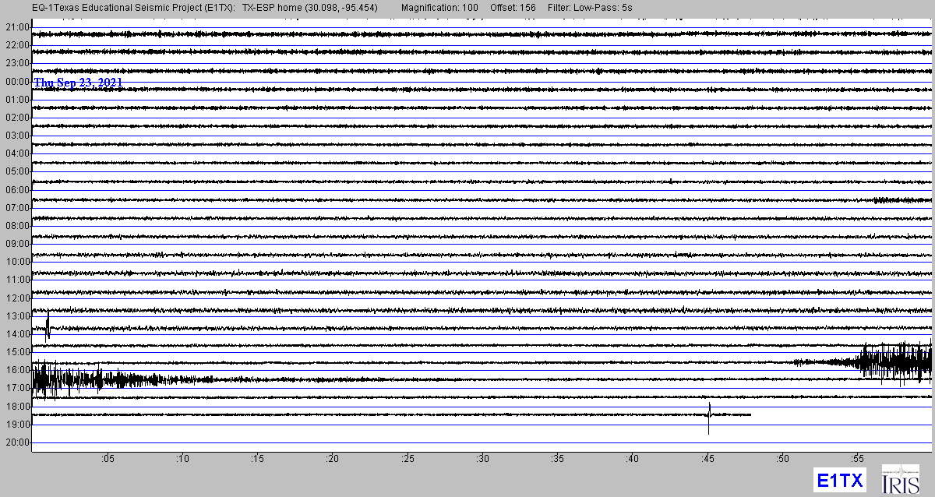Click the 19:00 hour label

point(17,425)
